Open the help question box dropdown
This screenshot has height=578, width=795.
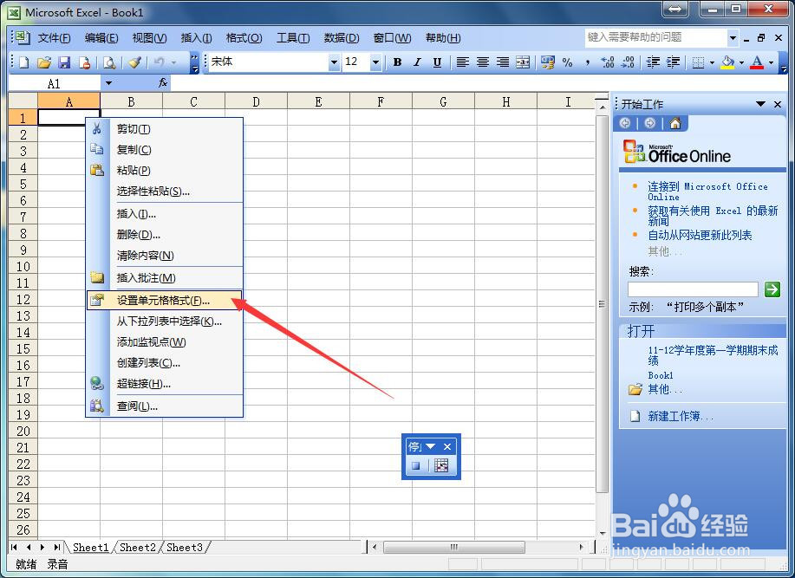[733, 37]
